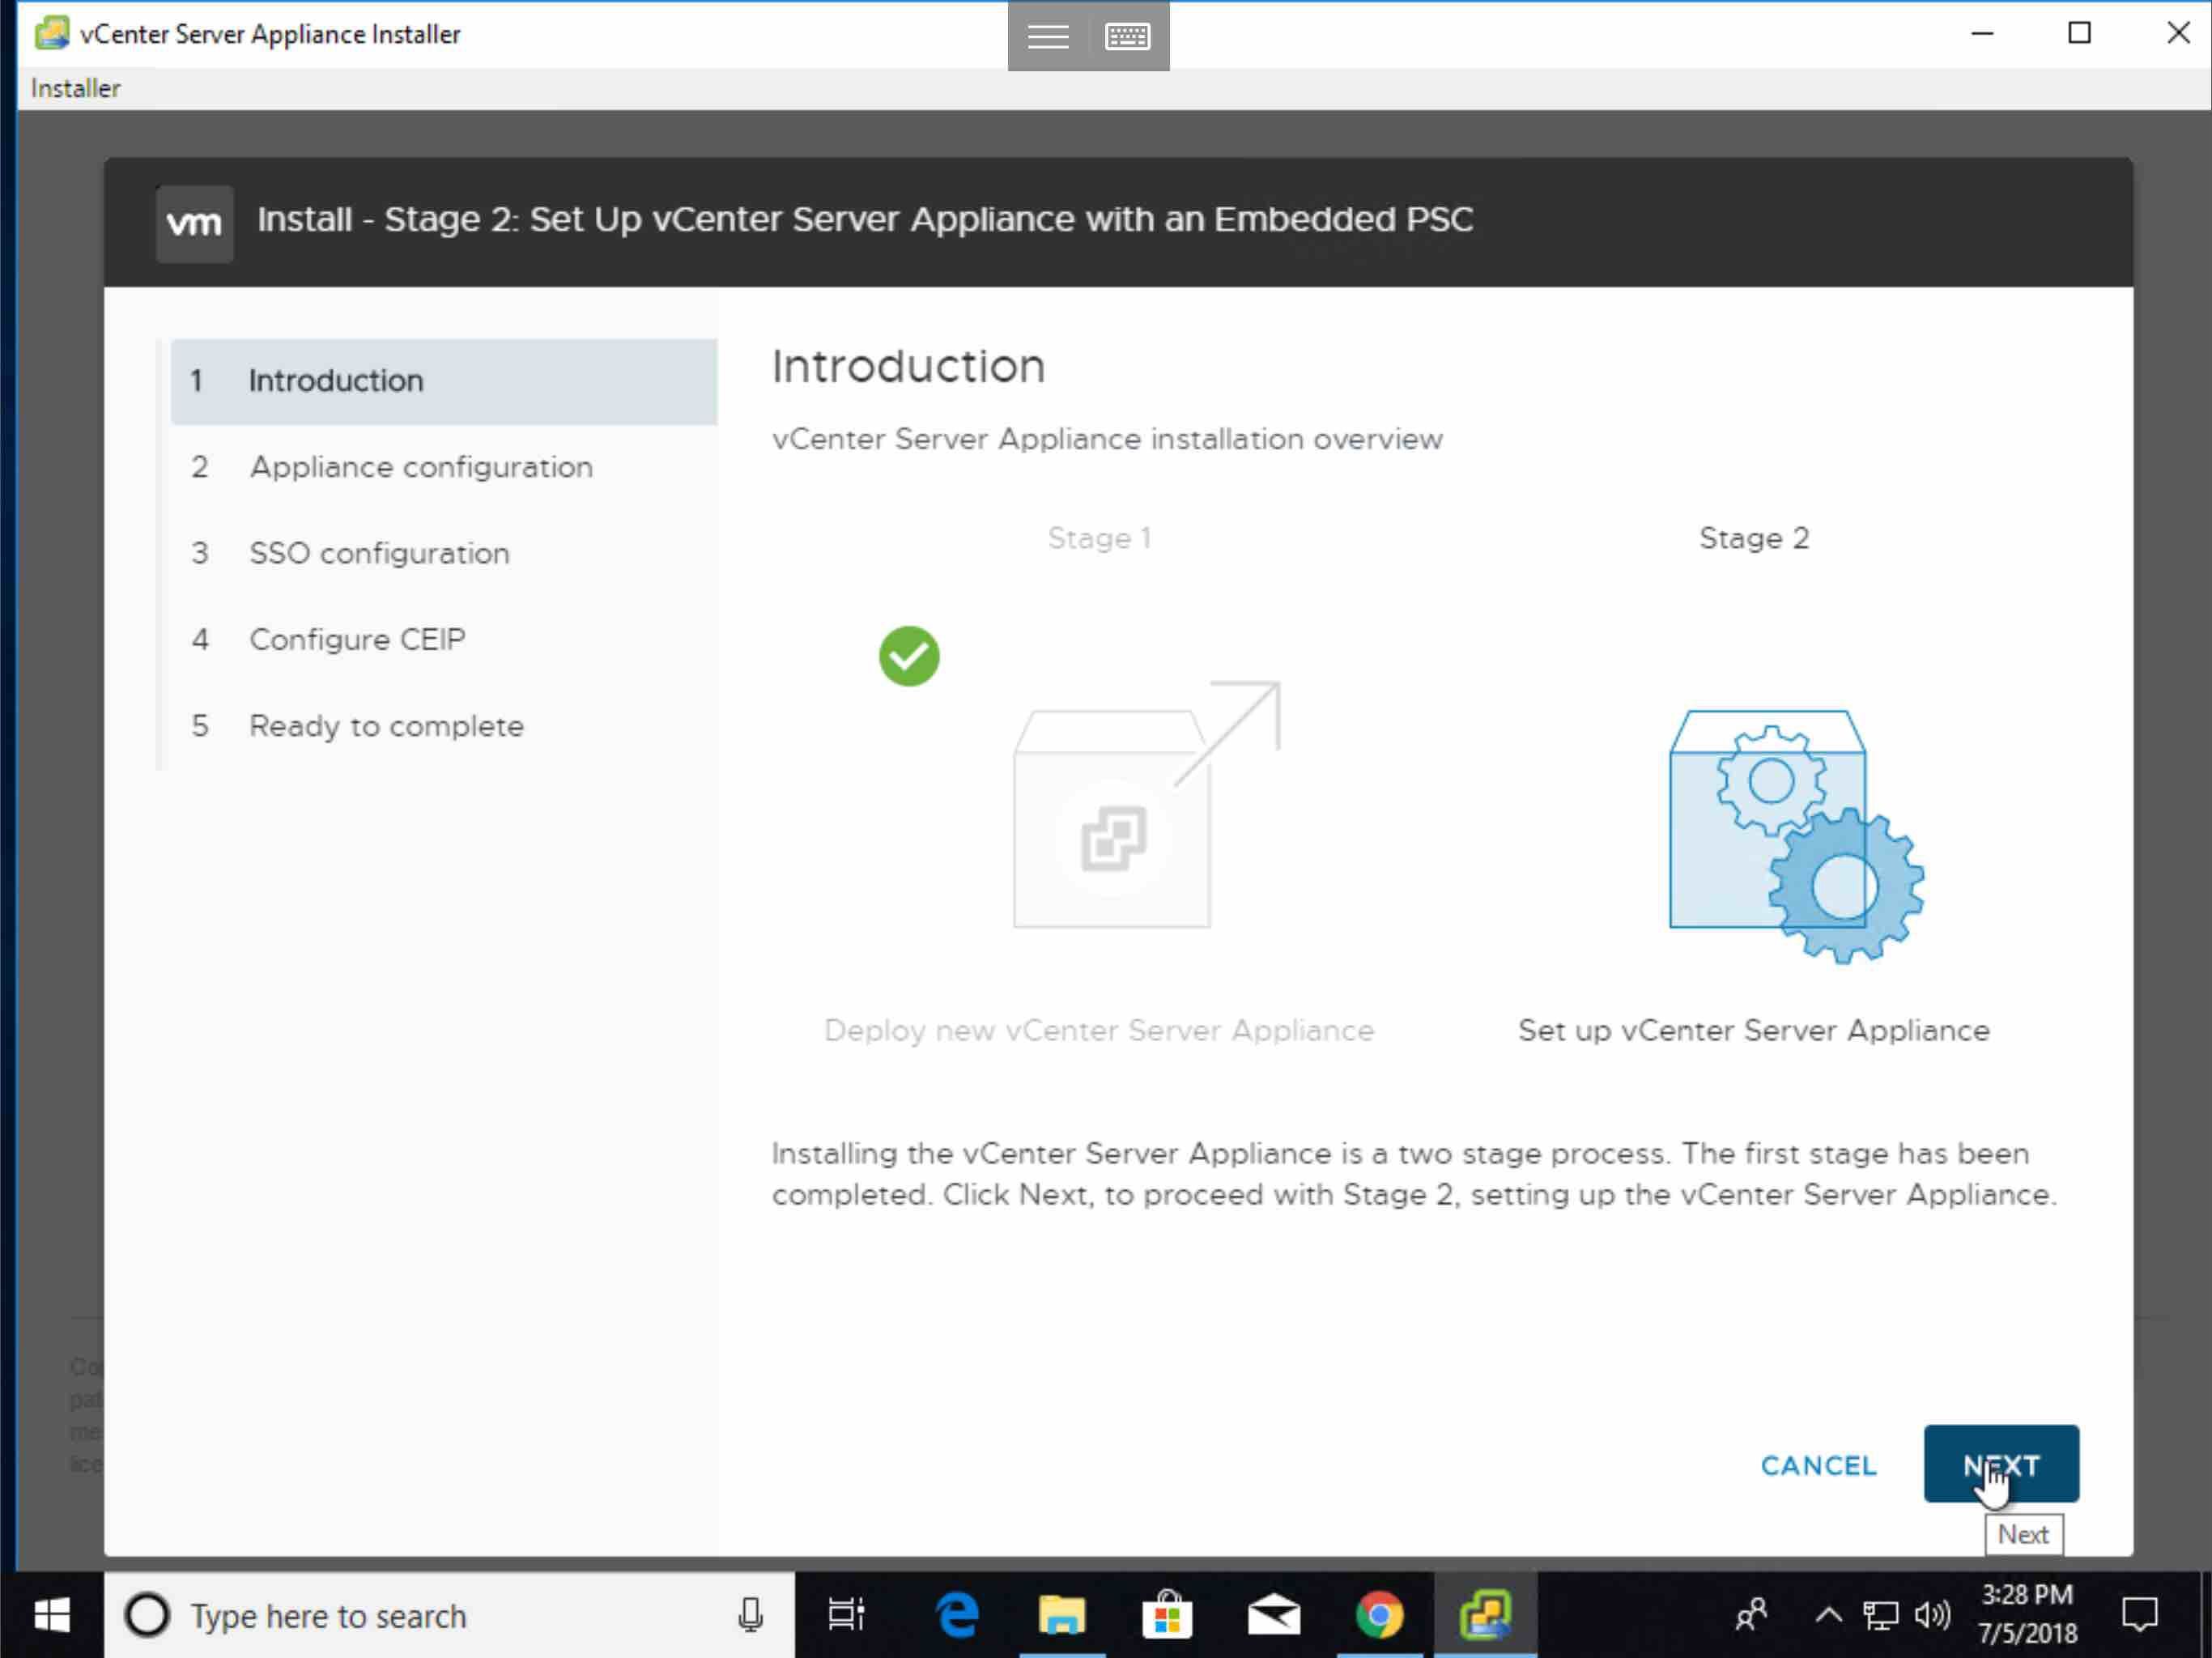This screenshot has width=2212, height=1658.
Task: Click the CANCEL button
Action: coord(1818,1465)
